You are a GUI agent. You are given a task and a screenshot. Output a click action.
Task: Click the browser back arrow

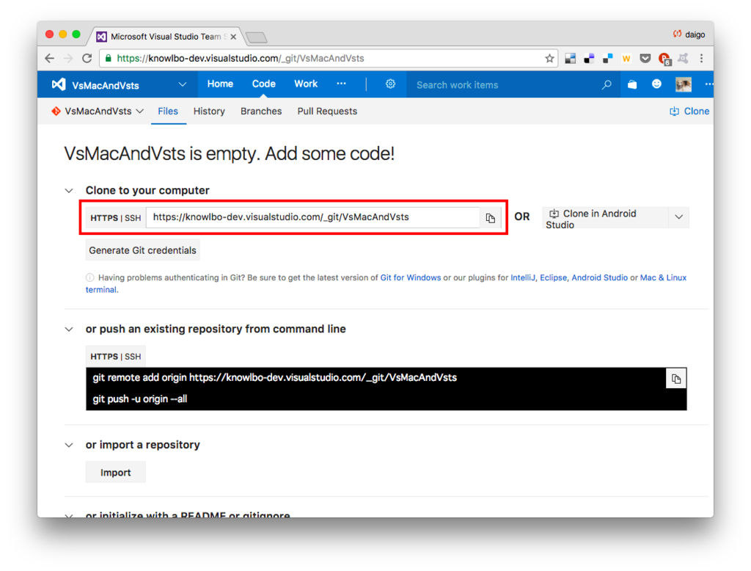coord(49,59)
